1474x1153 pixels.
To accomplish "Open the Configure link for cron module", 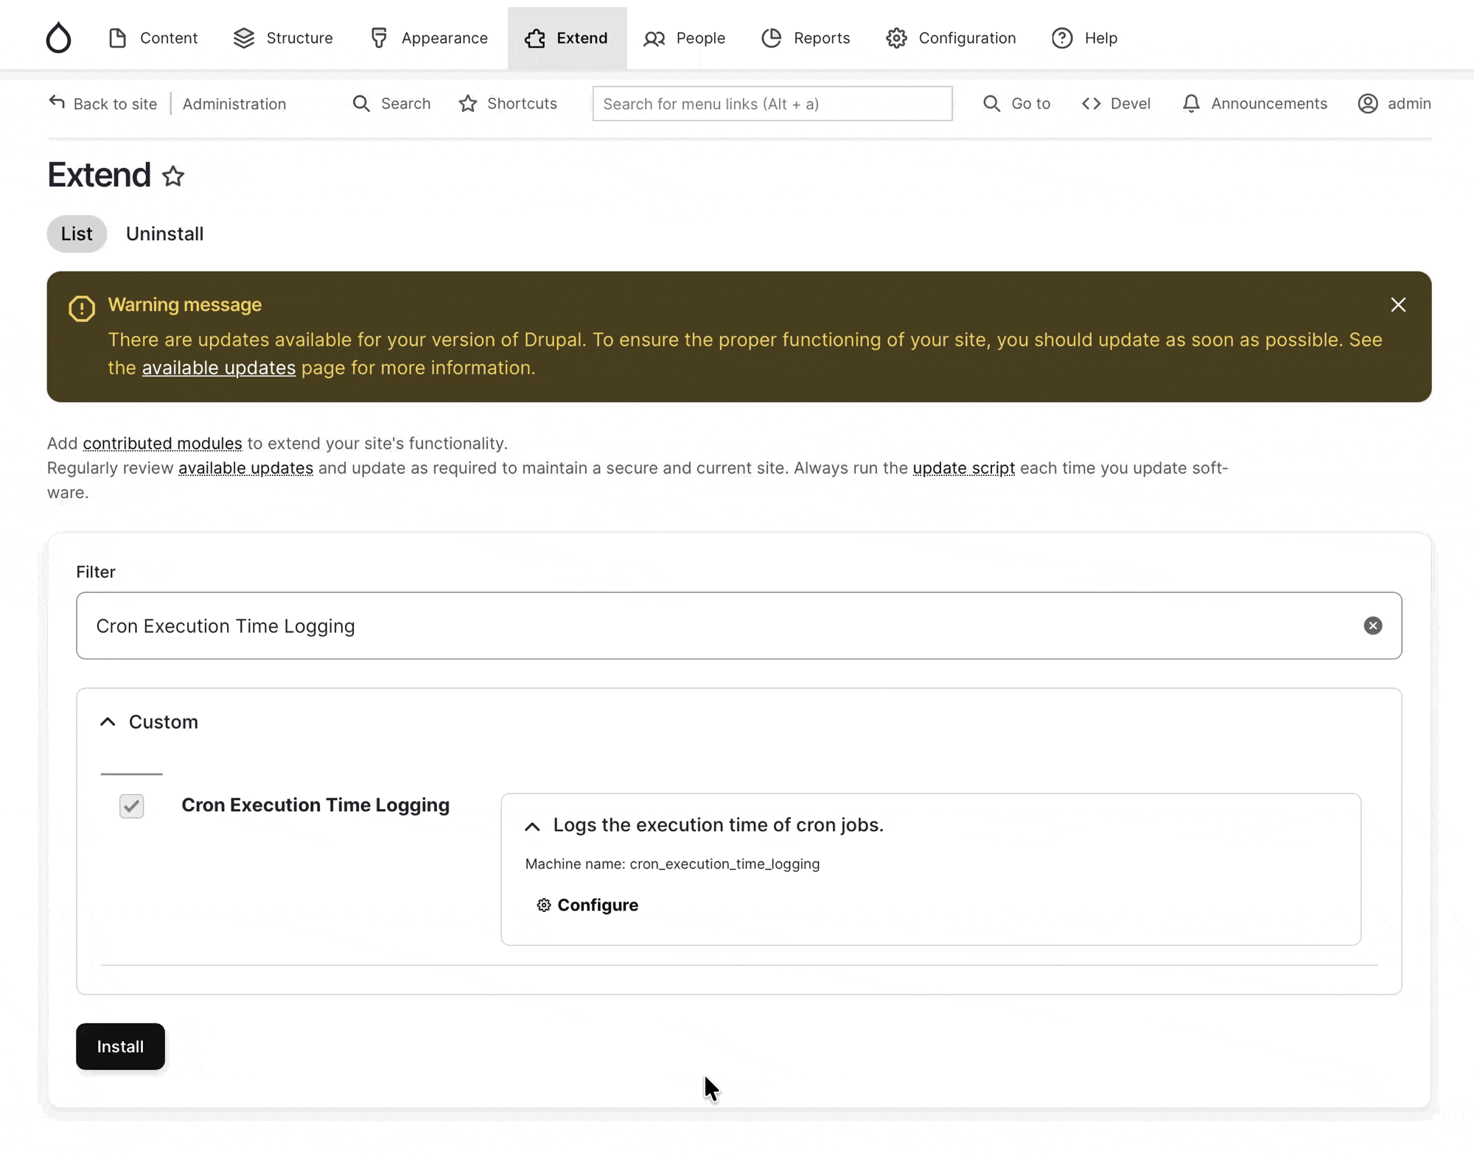I will (x=597, y=905).
